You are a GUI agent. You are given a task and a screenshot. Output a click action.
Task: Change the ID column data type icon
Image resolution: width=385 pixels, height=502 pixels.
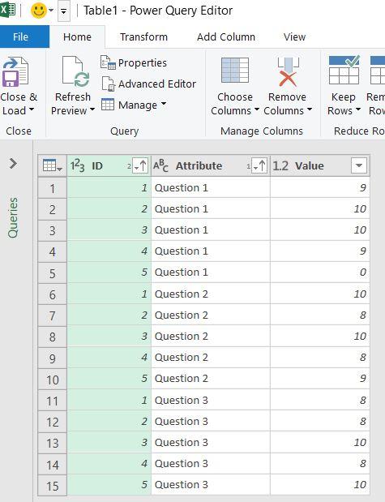78,165
